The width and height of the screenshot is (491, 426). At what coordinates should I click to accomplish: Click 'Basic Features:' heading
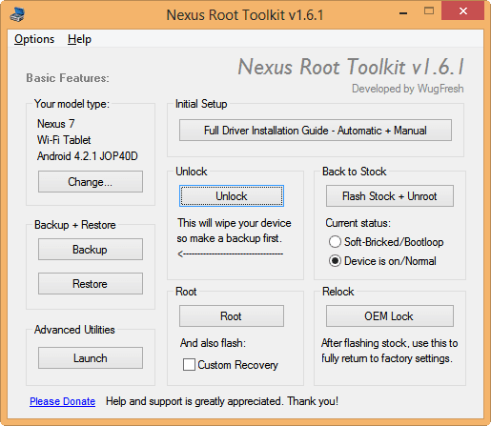click(68, 78)
